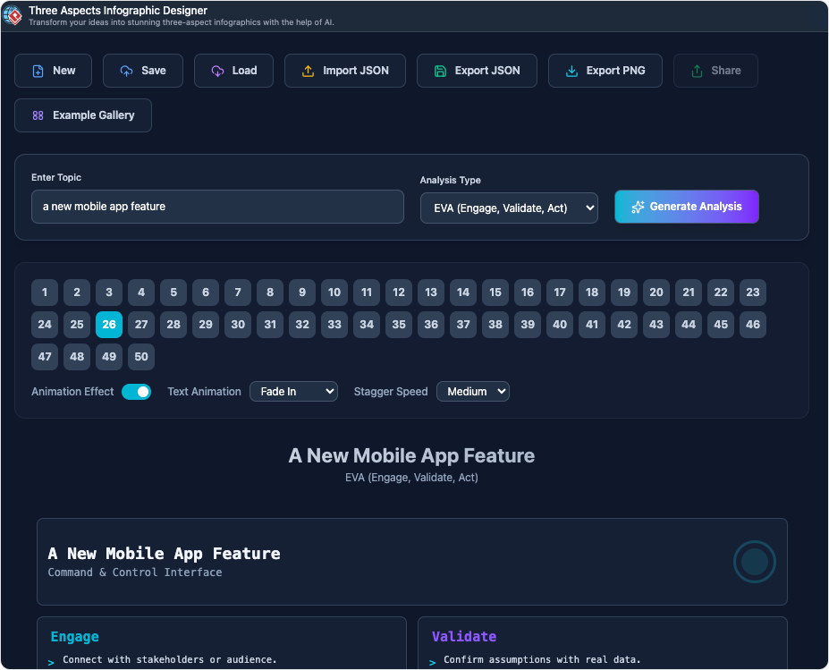Open the Example Gallery grid icon
Screen dimensions: 829x670
38,115
